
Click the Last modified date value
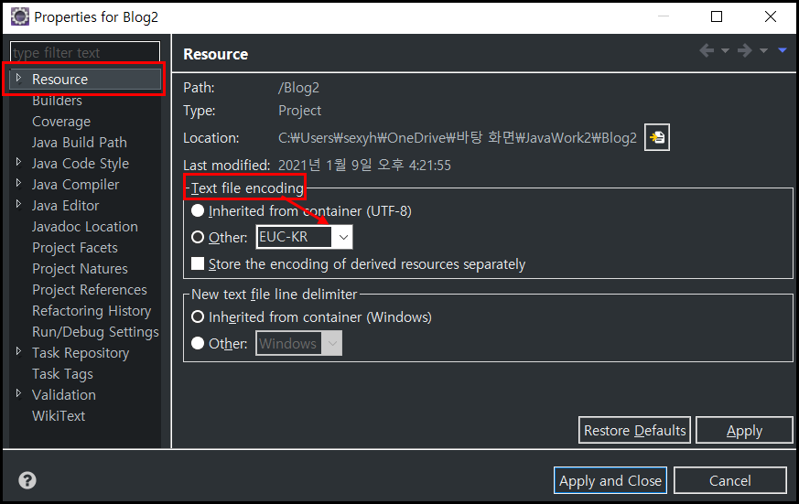click(x=364, y=165)
